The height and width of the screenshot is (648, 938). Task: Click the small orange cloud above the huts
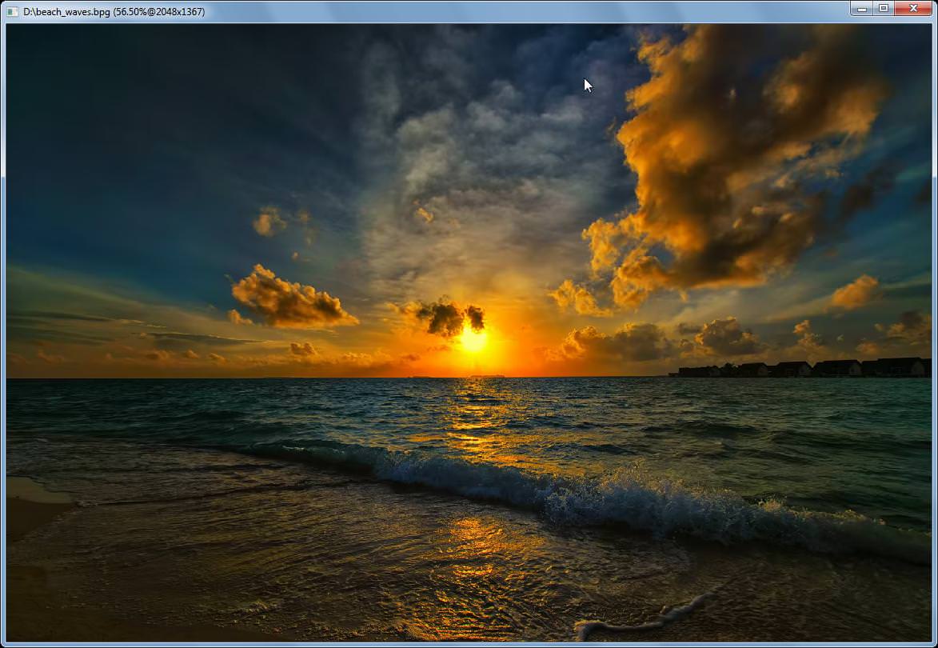pos(856,293)
